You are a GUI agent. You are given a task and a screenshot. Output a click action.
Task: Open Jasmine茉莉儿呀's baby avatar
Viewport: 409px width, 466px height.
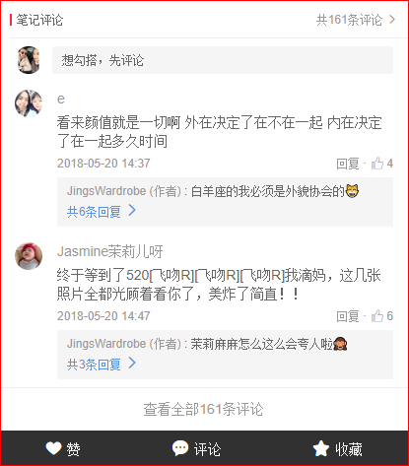[29, 256]
